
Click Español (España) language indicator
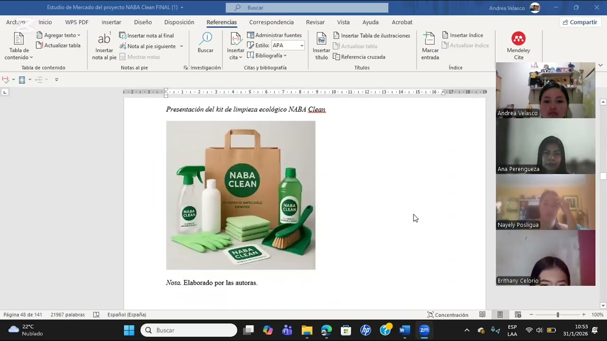click(x=127, y=314)
